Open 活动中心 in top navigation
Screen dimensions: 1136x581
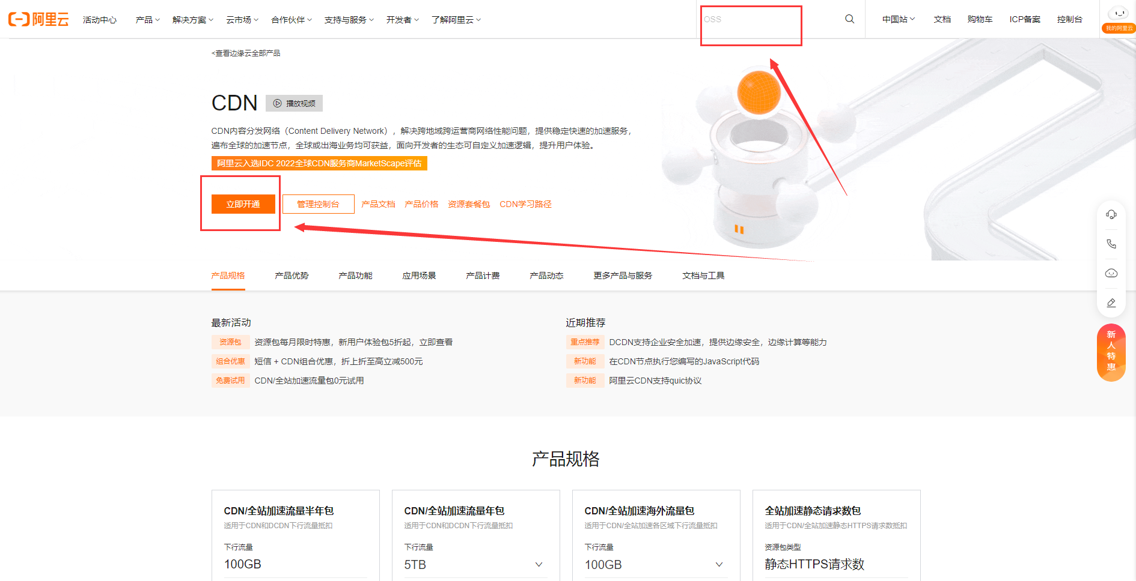click(100, 20)
